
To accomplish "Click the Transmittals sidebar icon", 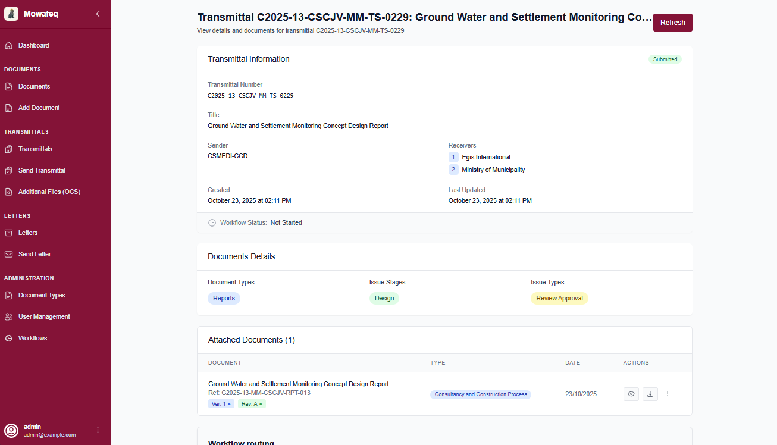I will pos(8,149).
